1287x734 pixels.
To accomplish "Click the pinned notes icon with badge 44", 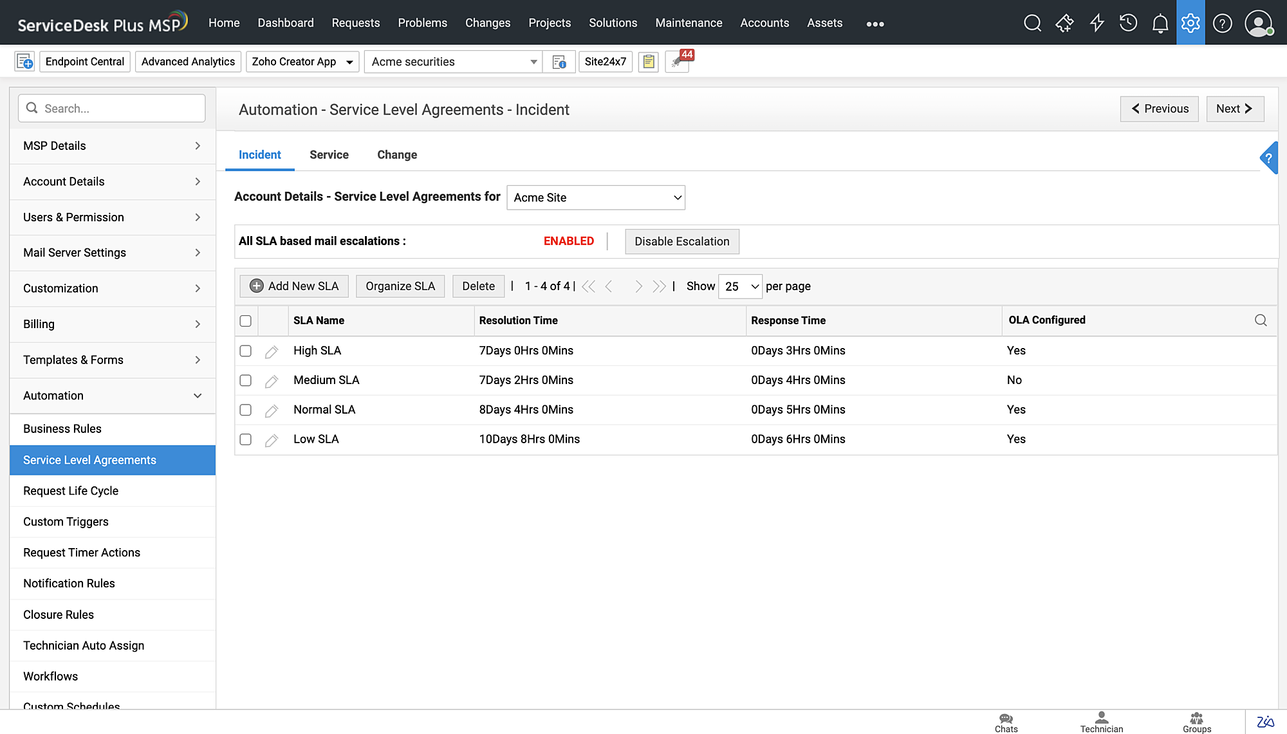I will tap(677, 62).
